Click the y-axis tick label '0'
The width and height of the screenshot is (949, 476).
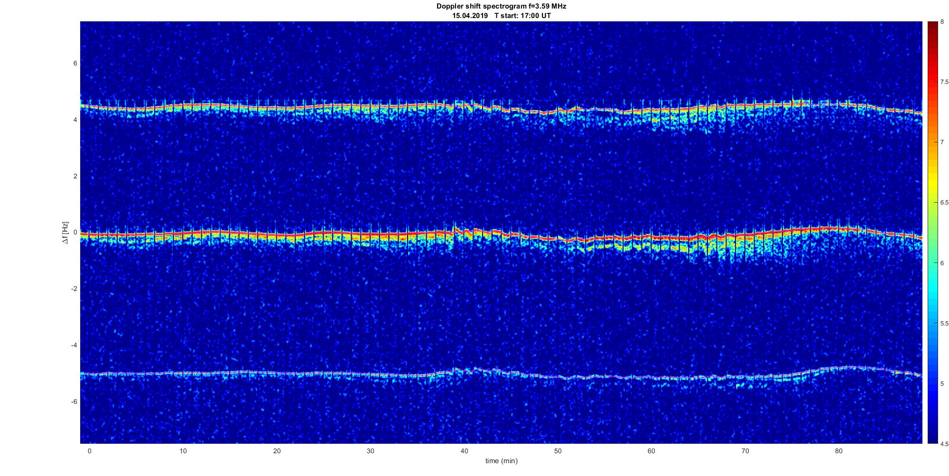click(75, 233)
